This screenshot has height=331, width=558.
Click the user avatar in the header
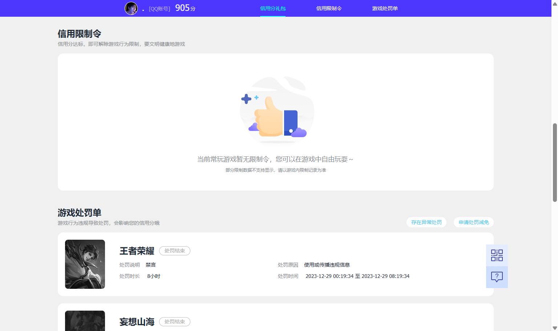(131, 8)
